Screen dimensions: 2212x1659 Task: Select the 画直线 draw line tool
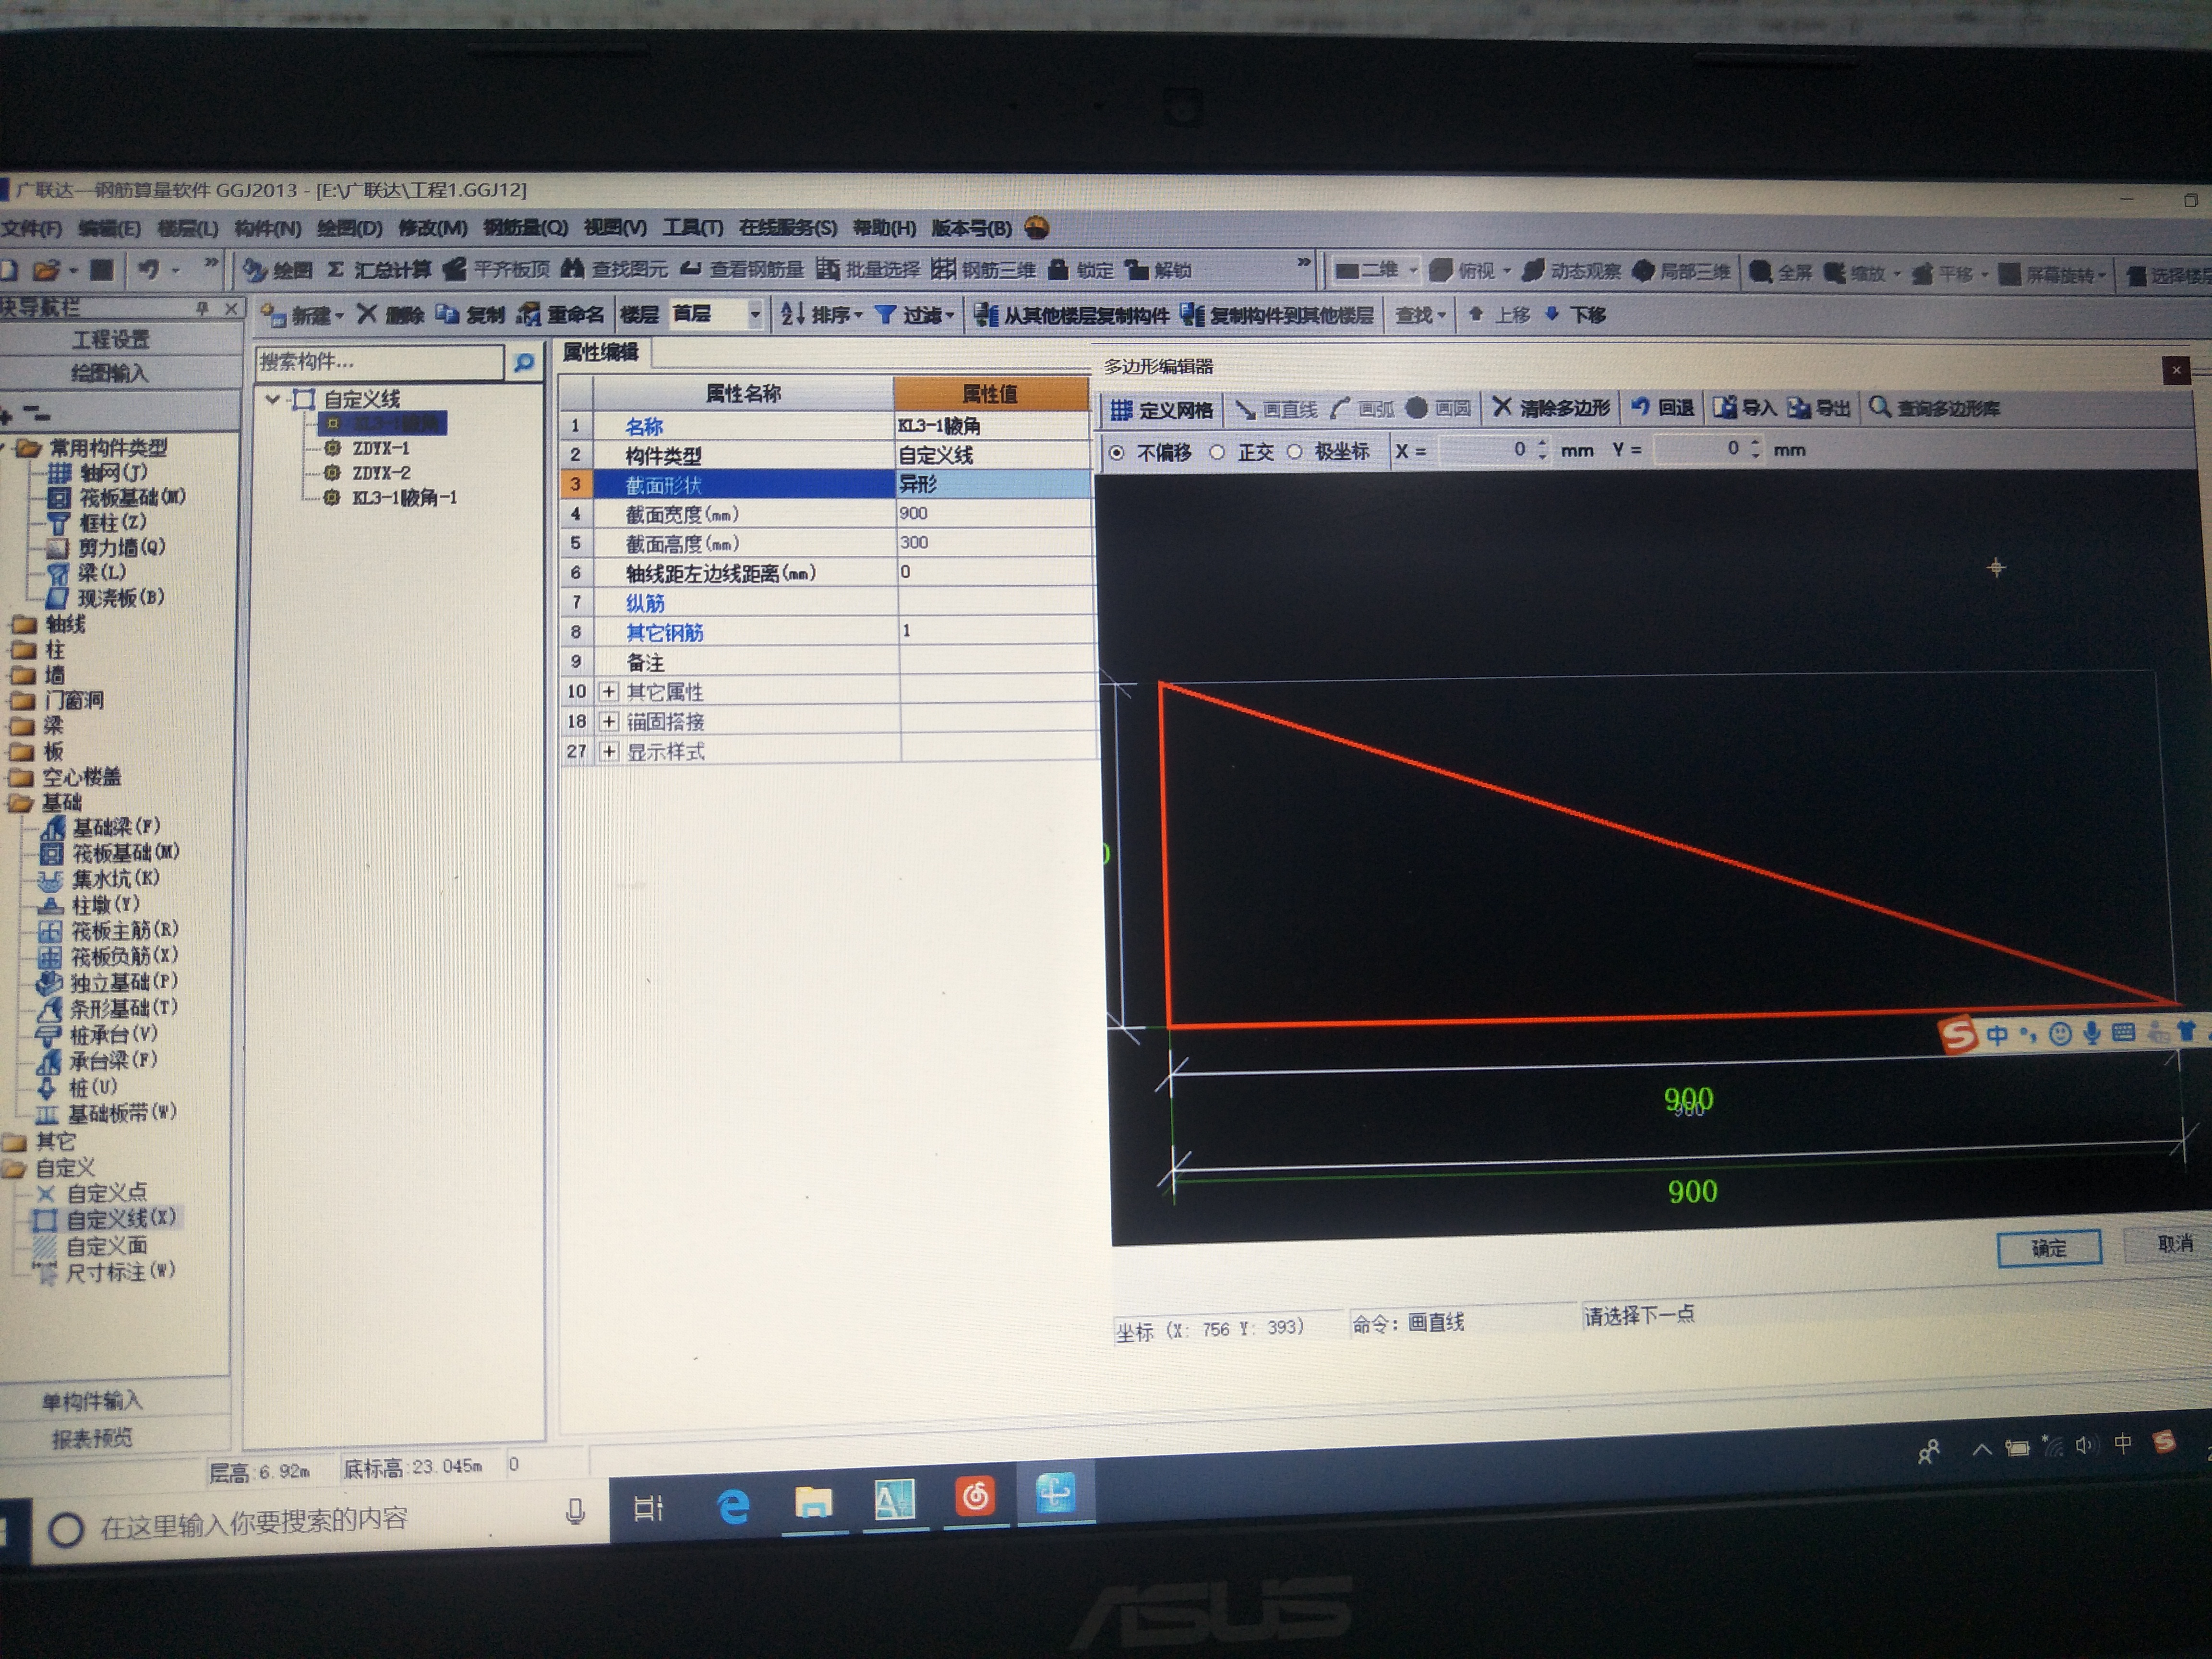1277,409
